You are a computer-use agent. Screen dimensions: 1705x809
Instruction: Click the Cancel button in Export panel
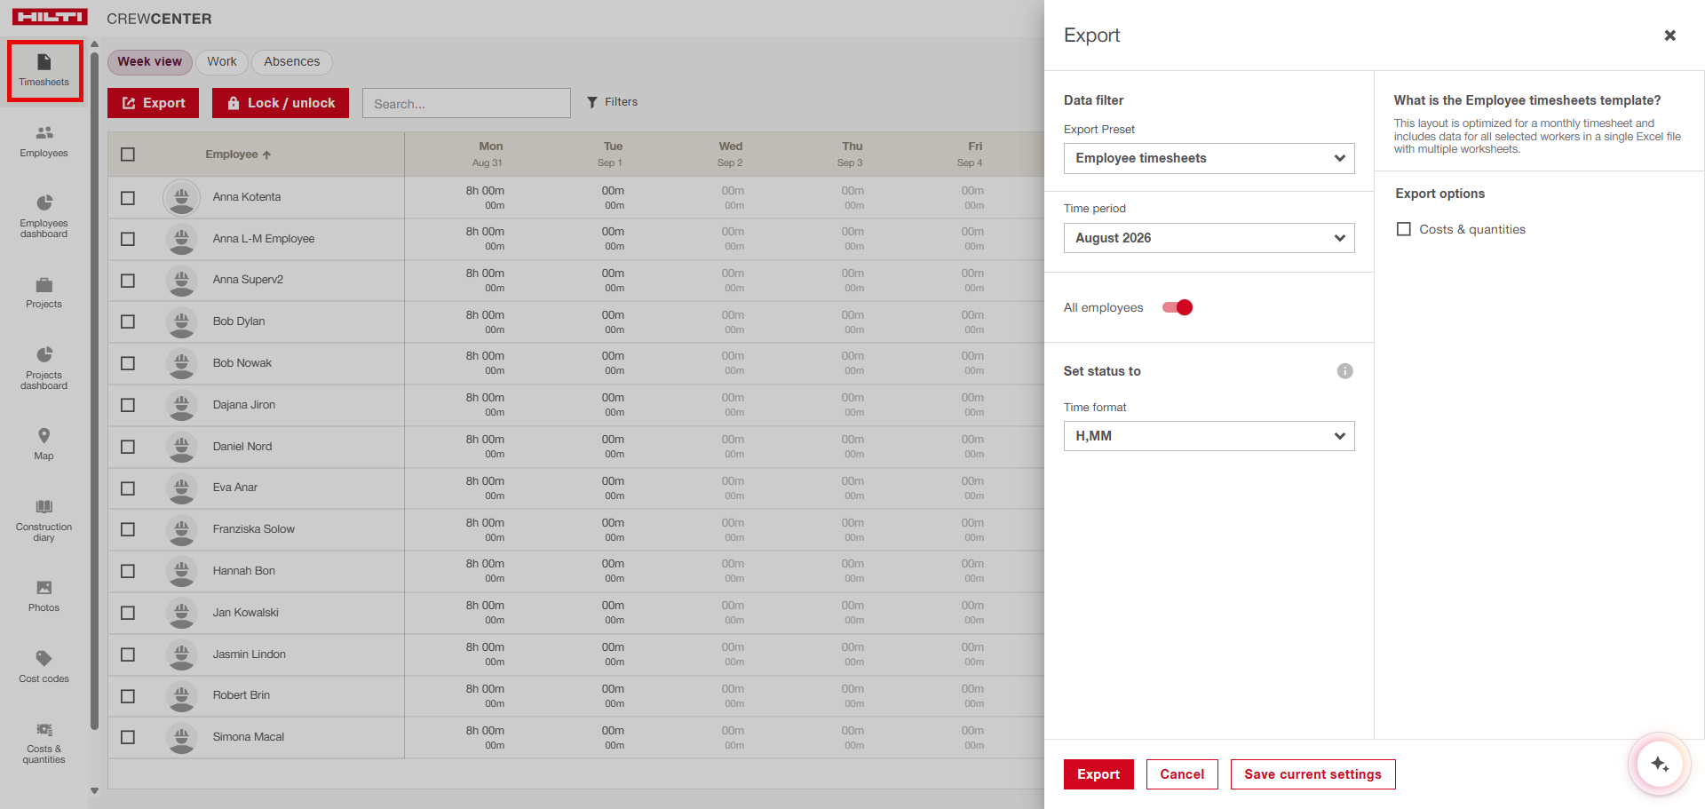1182,774
